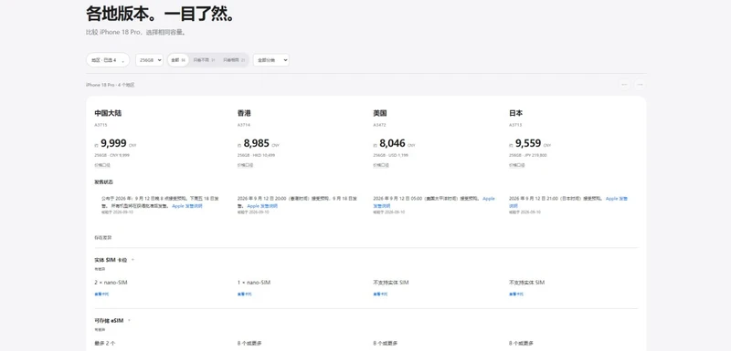Click the SIM detail link under 2 × nano-SIM
Screen dimensions: 731x351
(x=101, y=294)
